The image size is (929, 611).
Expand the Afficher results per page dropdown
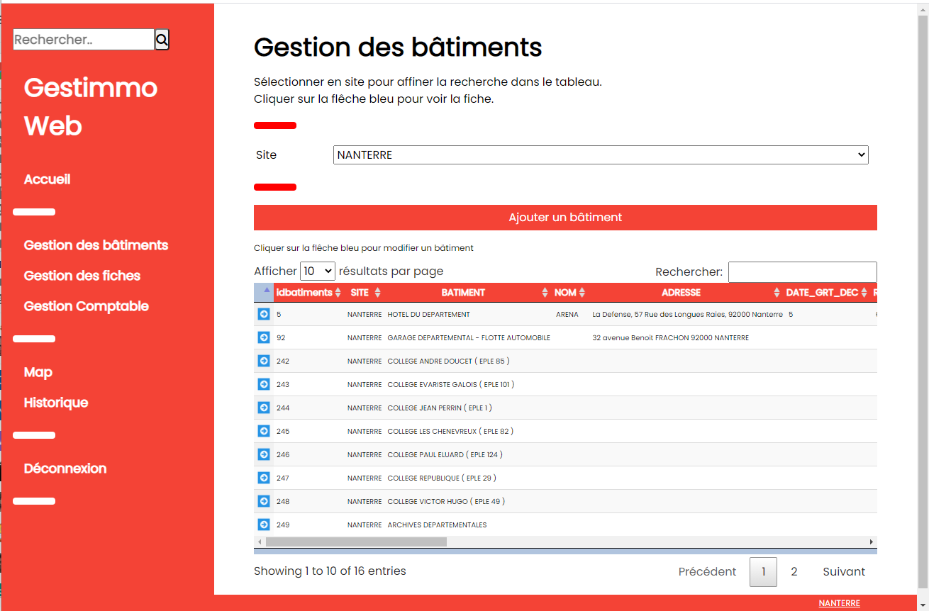click(x=317, y=271)
